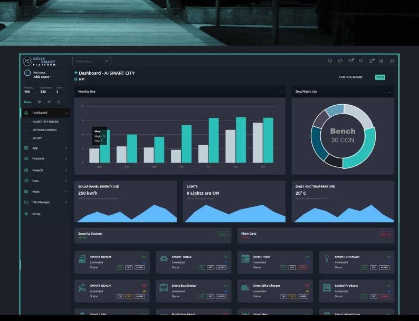The width and height of the screenshot is (419, 321).
Task: Click the Daily Avg Temperature chart
Action: click(344, 213)
